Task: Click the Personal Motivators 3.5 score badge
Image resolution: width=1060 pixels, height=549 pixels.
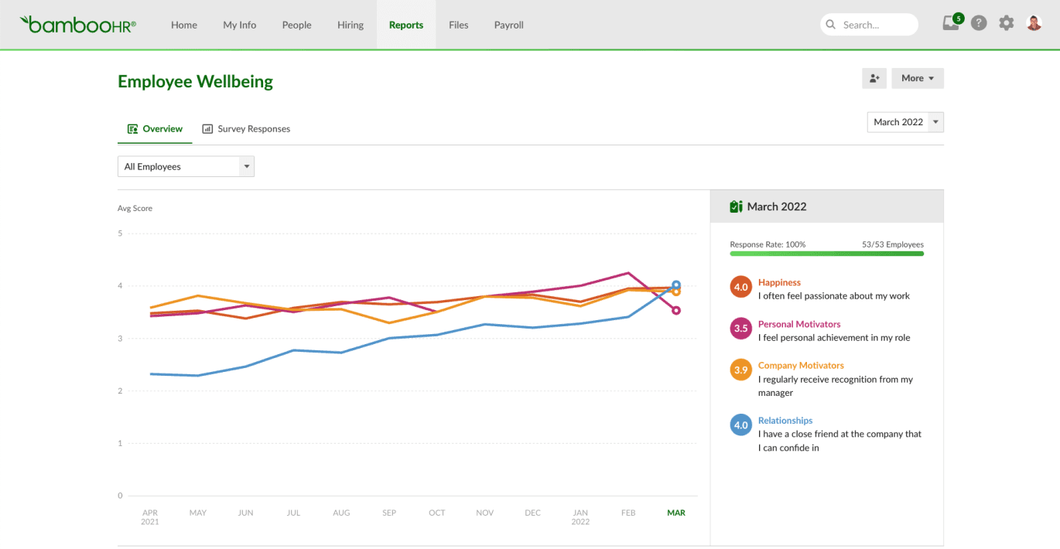Action: [x=740, y=329]
